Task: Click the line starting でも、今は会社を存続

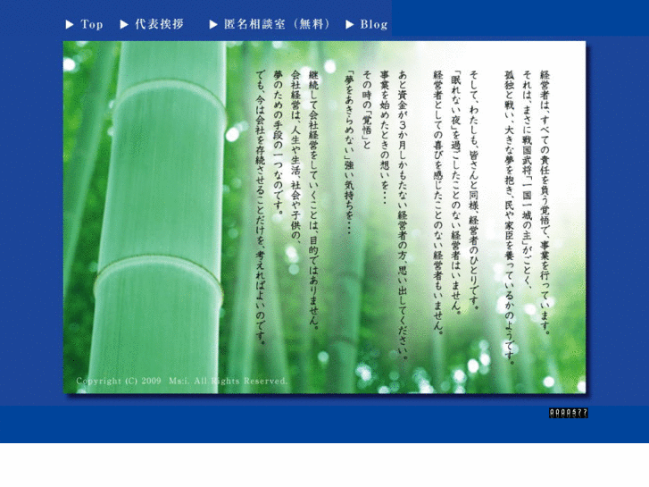Action: [x=261, y=206]
